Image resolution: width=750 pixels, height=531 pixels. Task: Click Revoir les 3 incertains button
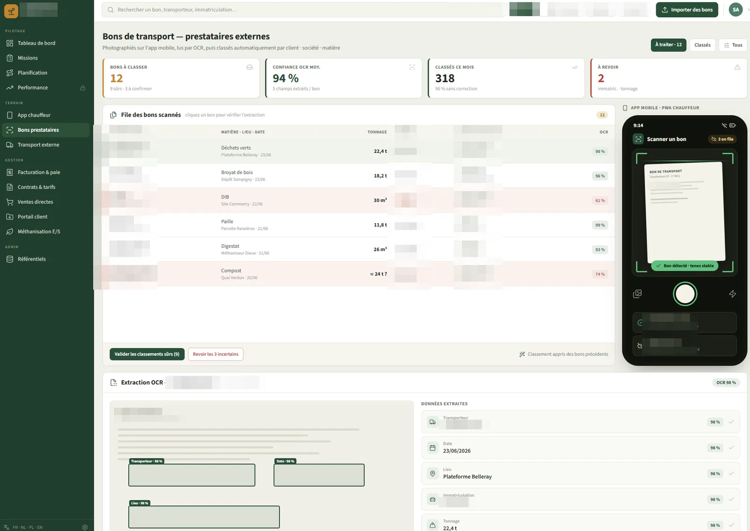[x=216, y=354]
